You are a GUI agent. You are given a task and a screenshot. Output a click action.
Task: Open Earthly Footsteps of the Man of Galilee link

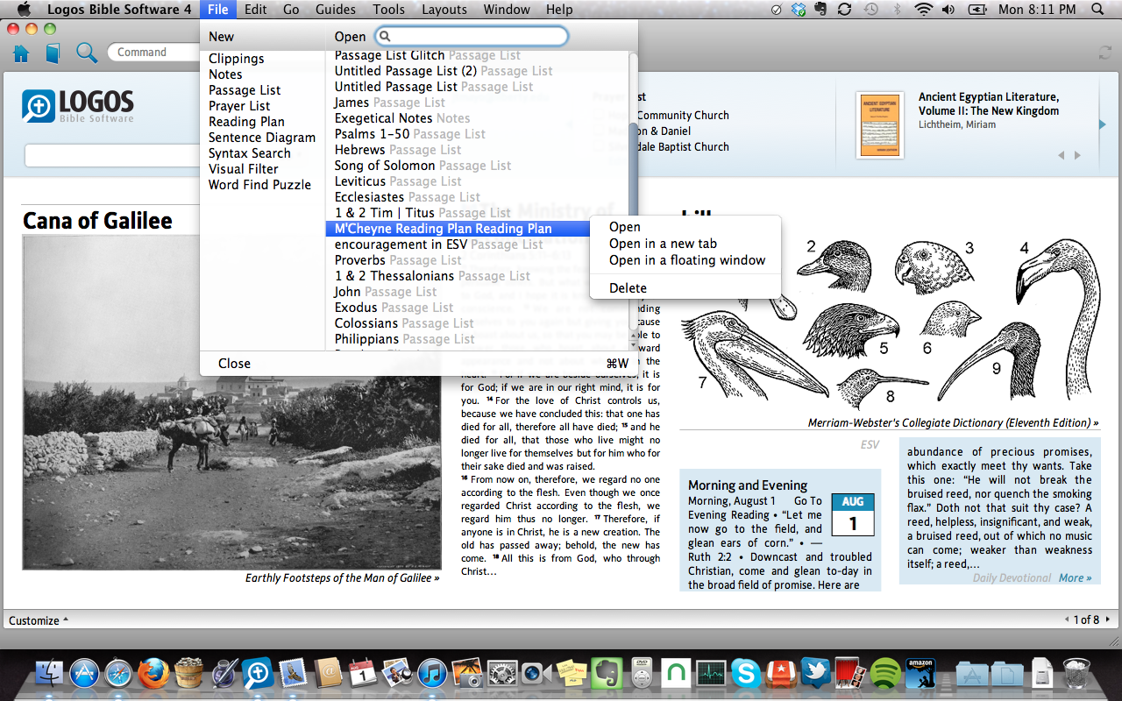pos(343,578)
